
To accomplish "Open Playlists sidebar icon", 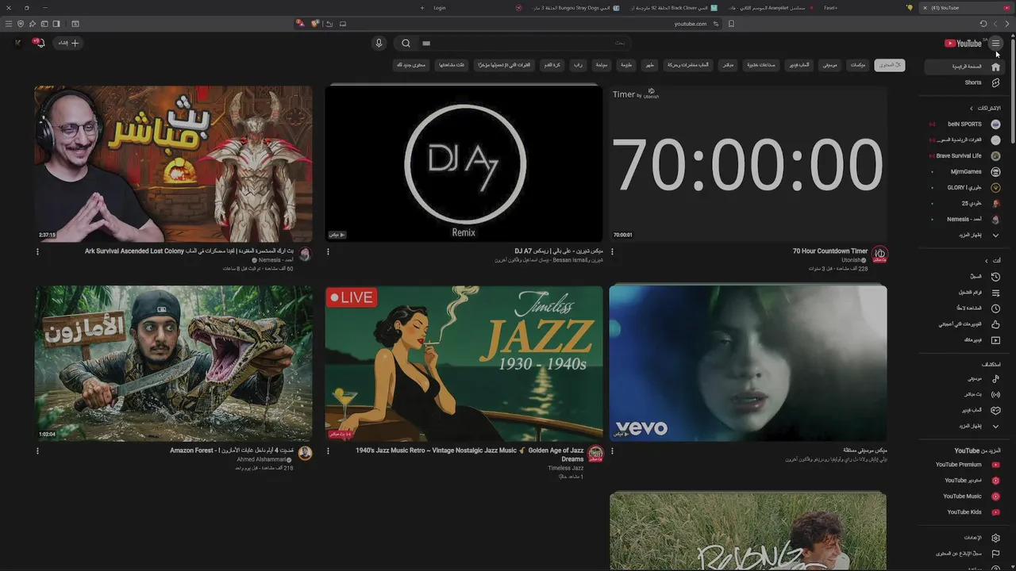I will [995, 293].
